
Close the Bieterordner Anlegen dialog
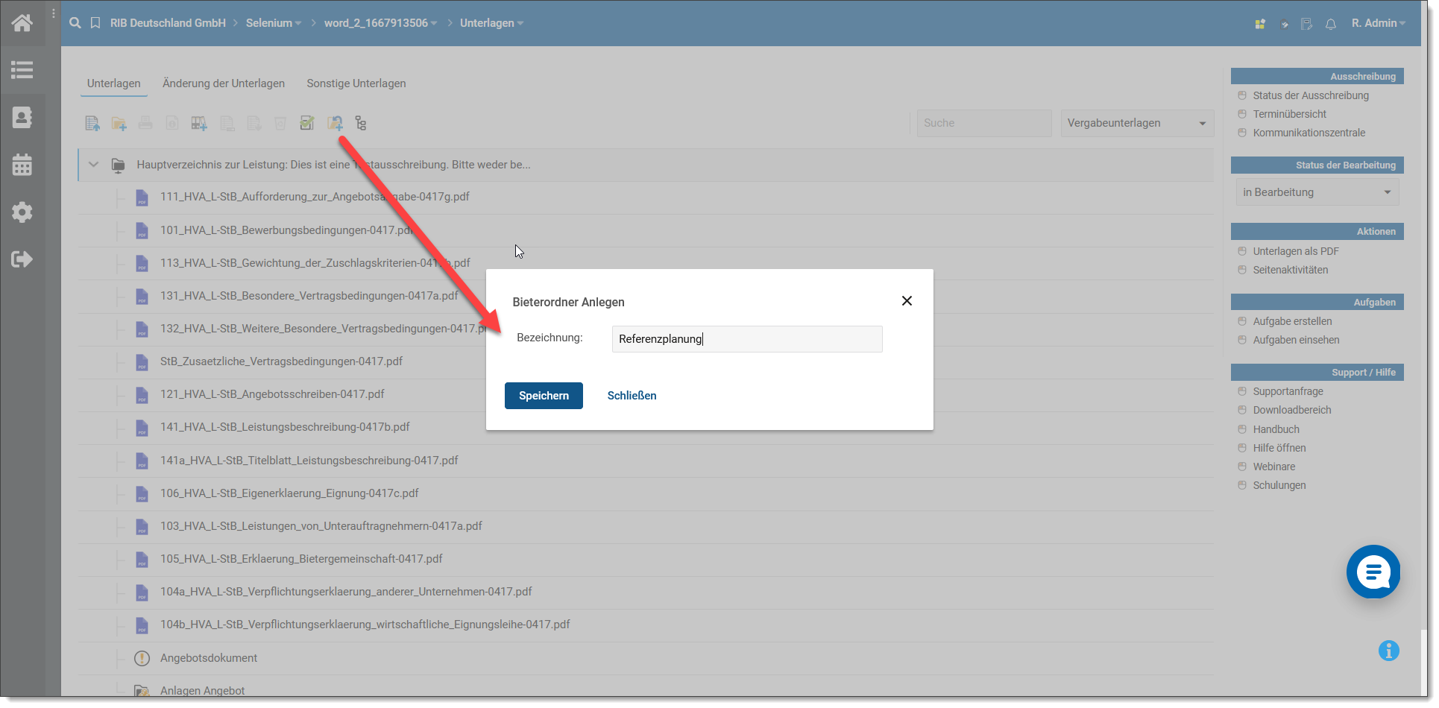(x=907, y=301)
